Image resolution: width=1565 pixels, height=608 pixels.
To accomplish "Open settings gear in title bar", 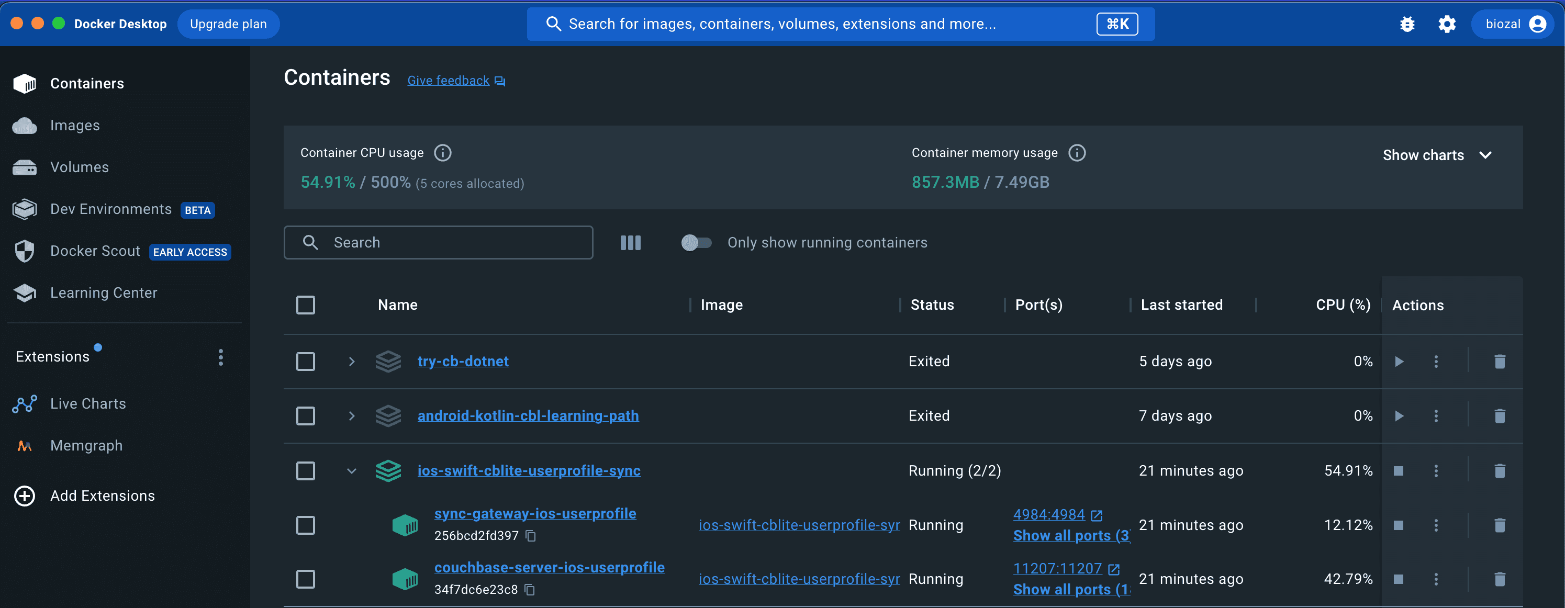I will click(x=1447, y=24).
